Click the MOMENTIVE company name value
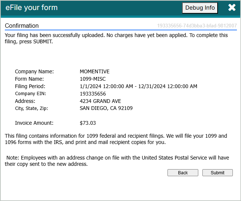 (x=95, y=71)
